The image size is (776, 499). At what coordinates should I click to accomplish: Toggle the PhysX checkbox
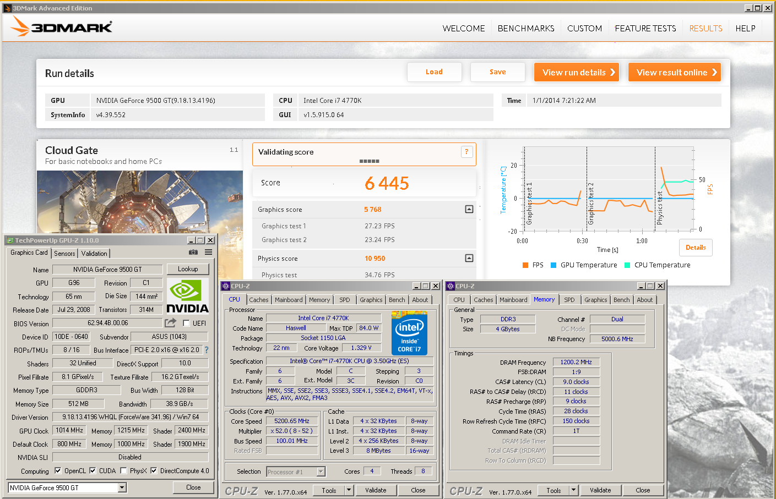123,470
